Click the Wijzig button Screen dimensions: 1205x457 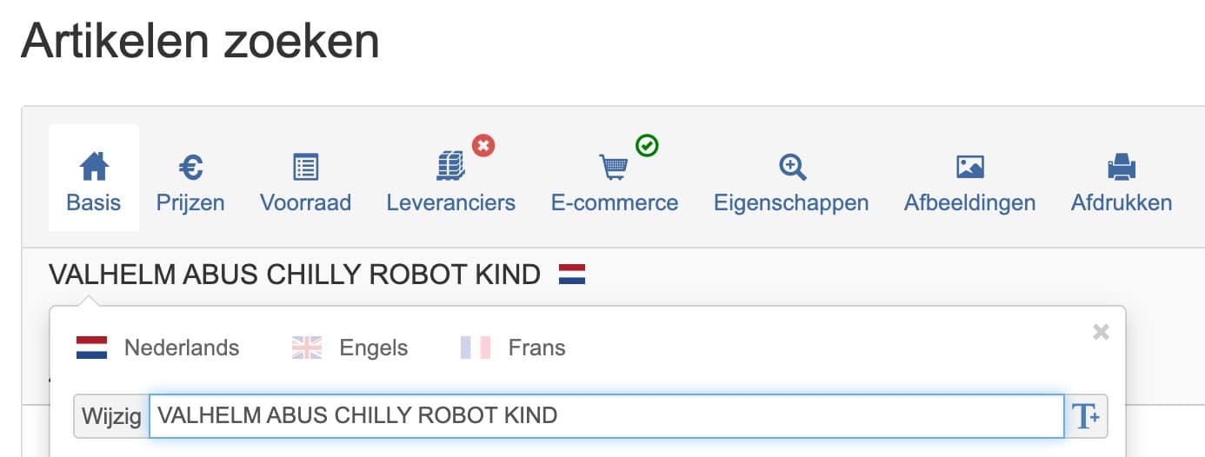tap(111, 416)
